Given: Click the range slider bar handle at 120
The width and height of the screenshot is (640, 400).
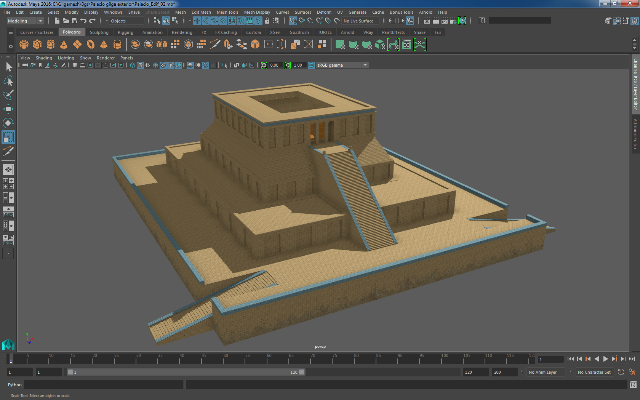Looking at the screenshot, I should [302, 372].
